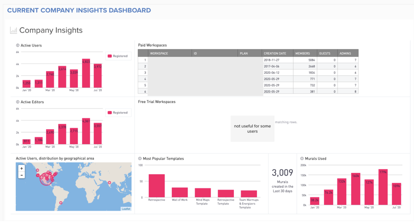Click Team Warmups & Energizers Template bar
Viewport: 414px width, 222px height.
[249, 194]
